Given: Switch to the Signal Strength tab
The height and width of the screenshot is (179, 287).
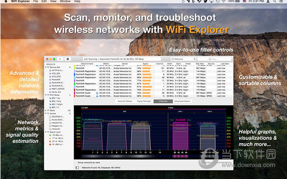Looking at the screenshot, I should pyautogui.click(x=144, y=101).
